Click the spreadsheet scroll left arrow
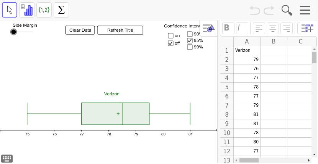Viewport: 318px width, 164px height. click(236, 160)
